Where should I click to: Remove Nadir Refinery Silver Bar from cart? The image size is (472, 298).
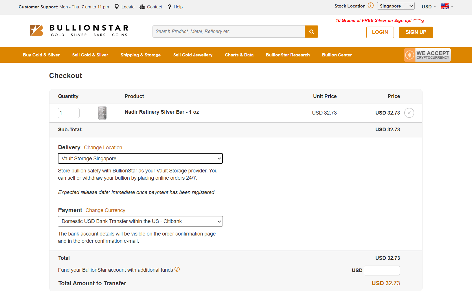pyautogui.click(x=409, y=113)
